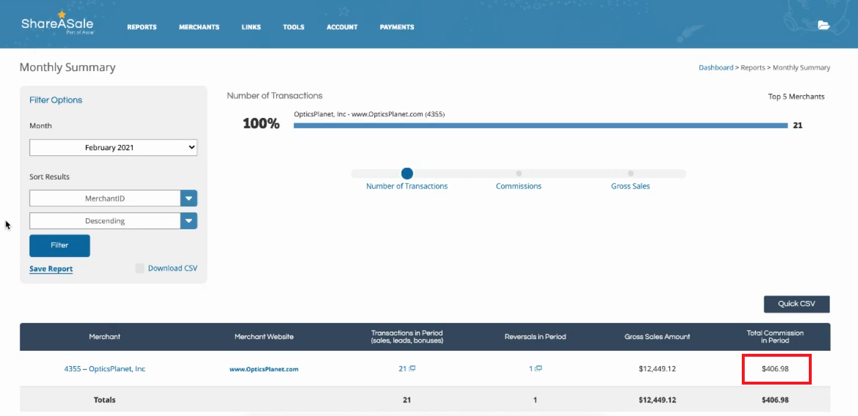Click the Quick CSV button

pos(796,304)
